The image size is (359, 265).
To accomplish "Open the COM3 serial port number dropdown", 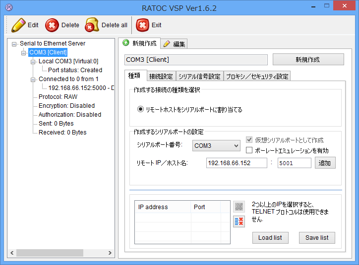I will point(216,146).
